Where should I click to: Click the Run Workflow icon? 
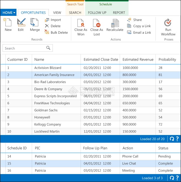[x=168, y=22]
